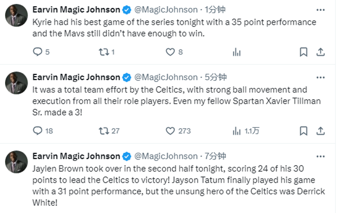Share the Xavier Tillman tweet

tap(321, 131)
